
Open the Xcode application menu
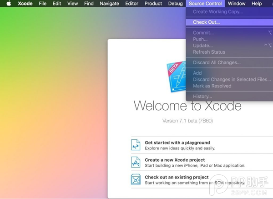coord(25,4)
